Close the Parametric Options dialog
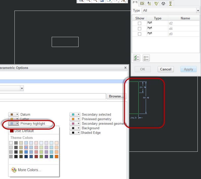Screen dimensions: 201x179 (125, 68)
